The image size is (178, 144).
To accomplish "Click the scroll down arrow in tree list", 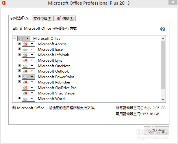I will [163, 99].
